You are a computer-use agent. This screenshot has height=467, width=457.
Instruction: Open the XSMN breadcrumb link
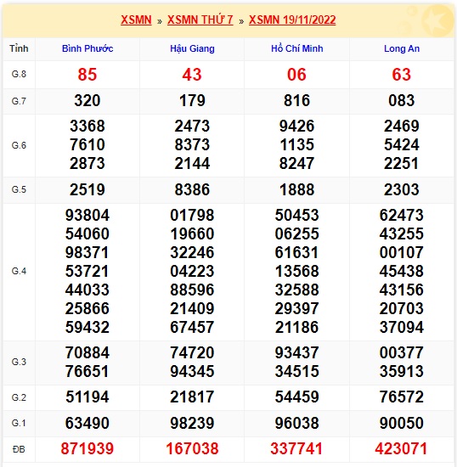136,20
